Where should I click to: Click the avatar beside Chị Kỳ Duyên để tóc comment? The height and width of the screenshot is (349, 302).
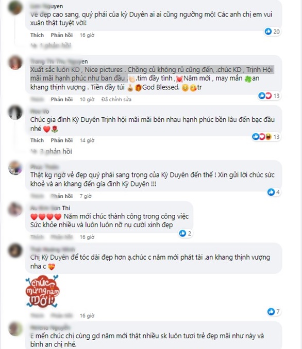[x=15, y=250]
